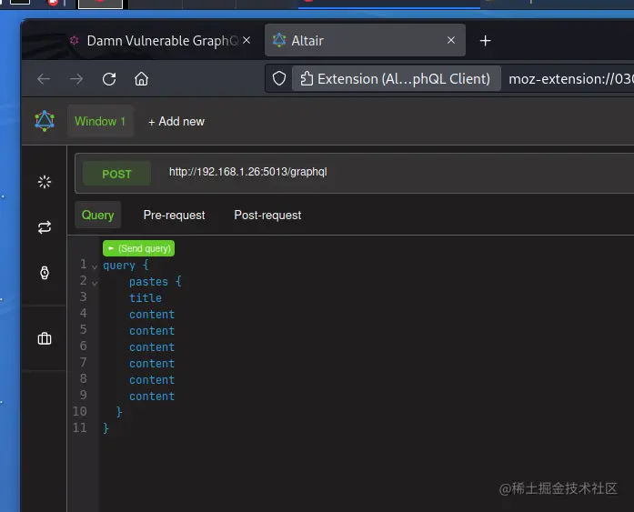
Task: Click the 'title' field in editor
Action: (146, 297)
